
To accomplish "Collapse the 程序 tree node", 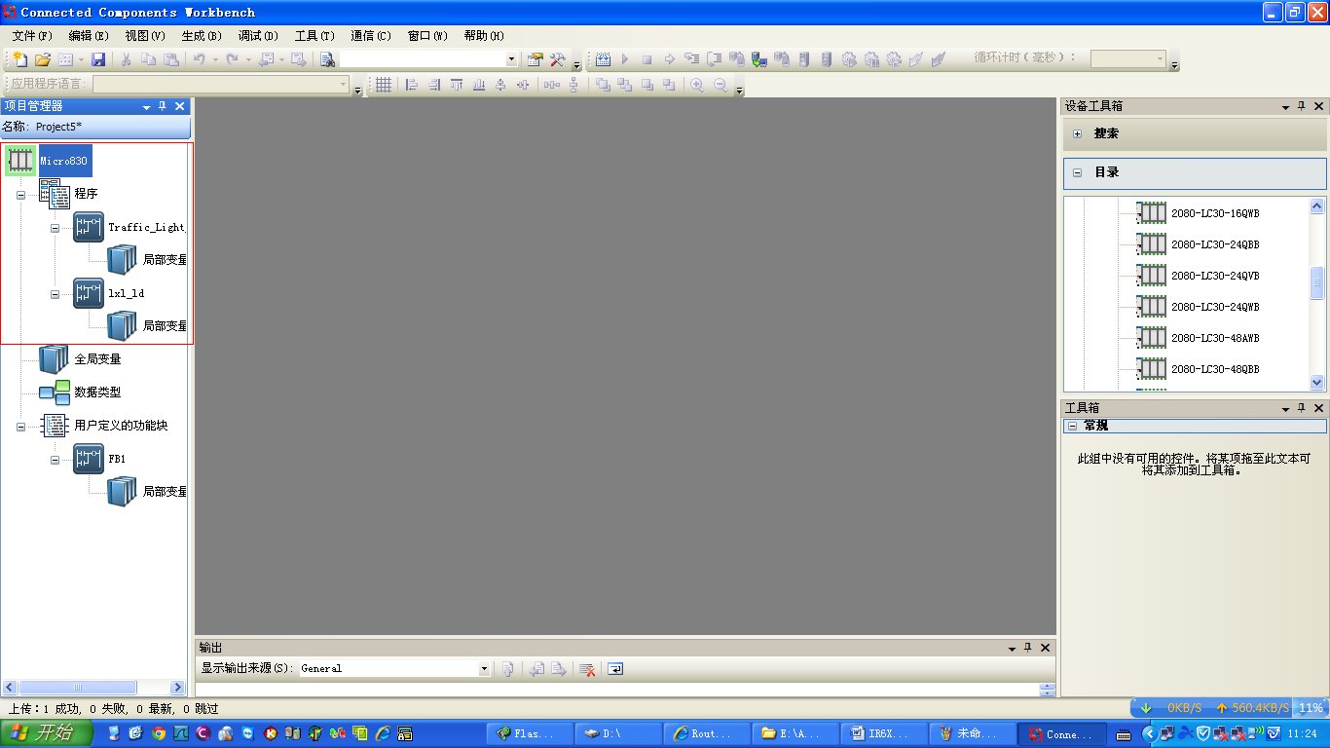I will point(20,195).
